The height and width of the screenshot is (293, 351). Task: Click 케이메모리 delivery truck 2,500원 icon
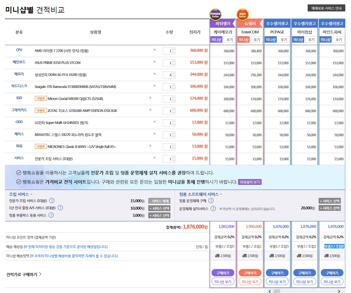[x=217, y=256]
